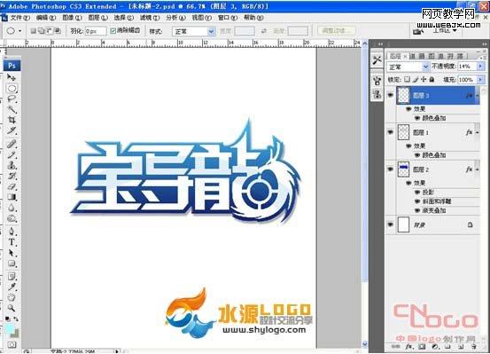Screen dimensions: 490x354
Task: Hide layer 图层 2 with eye icon
Action: (x=390, y=169)
